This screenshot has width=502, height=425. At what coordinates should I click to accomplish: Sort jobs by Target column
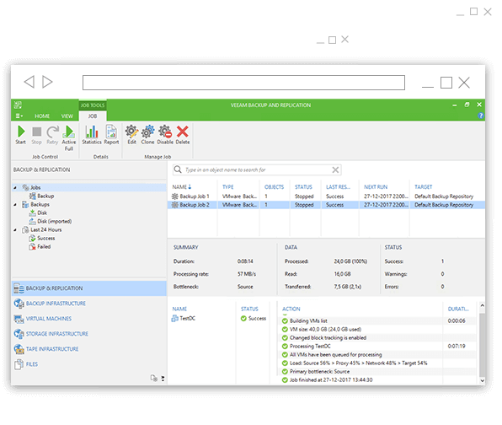point(423,187)
